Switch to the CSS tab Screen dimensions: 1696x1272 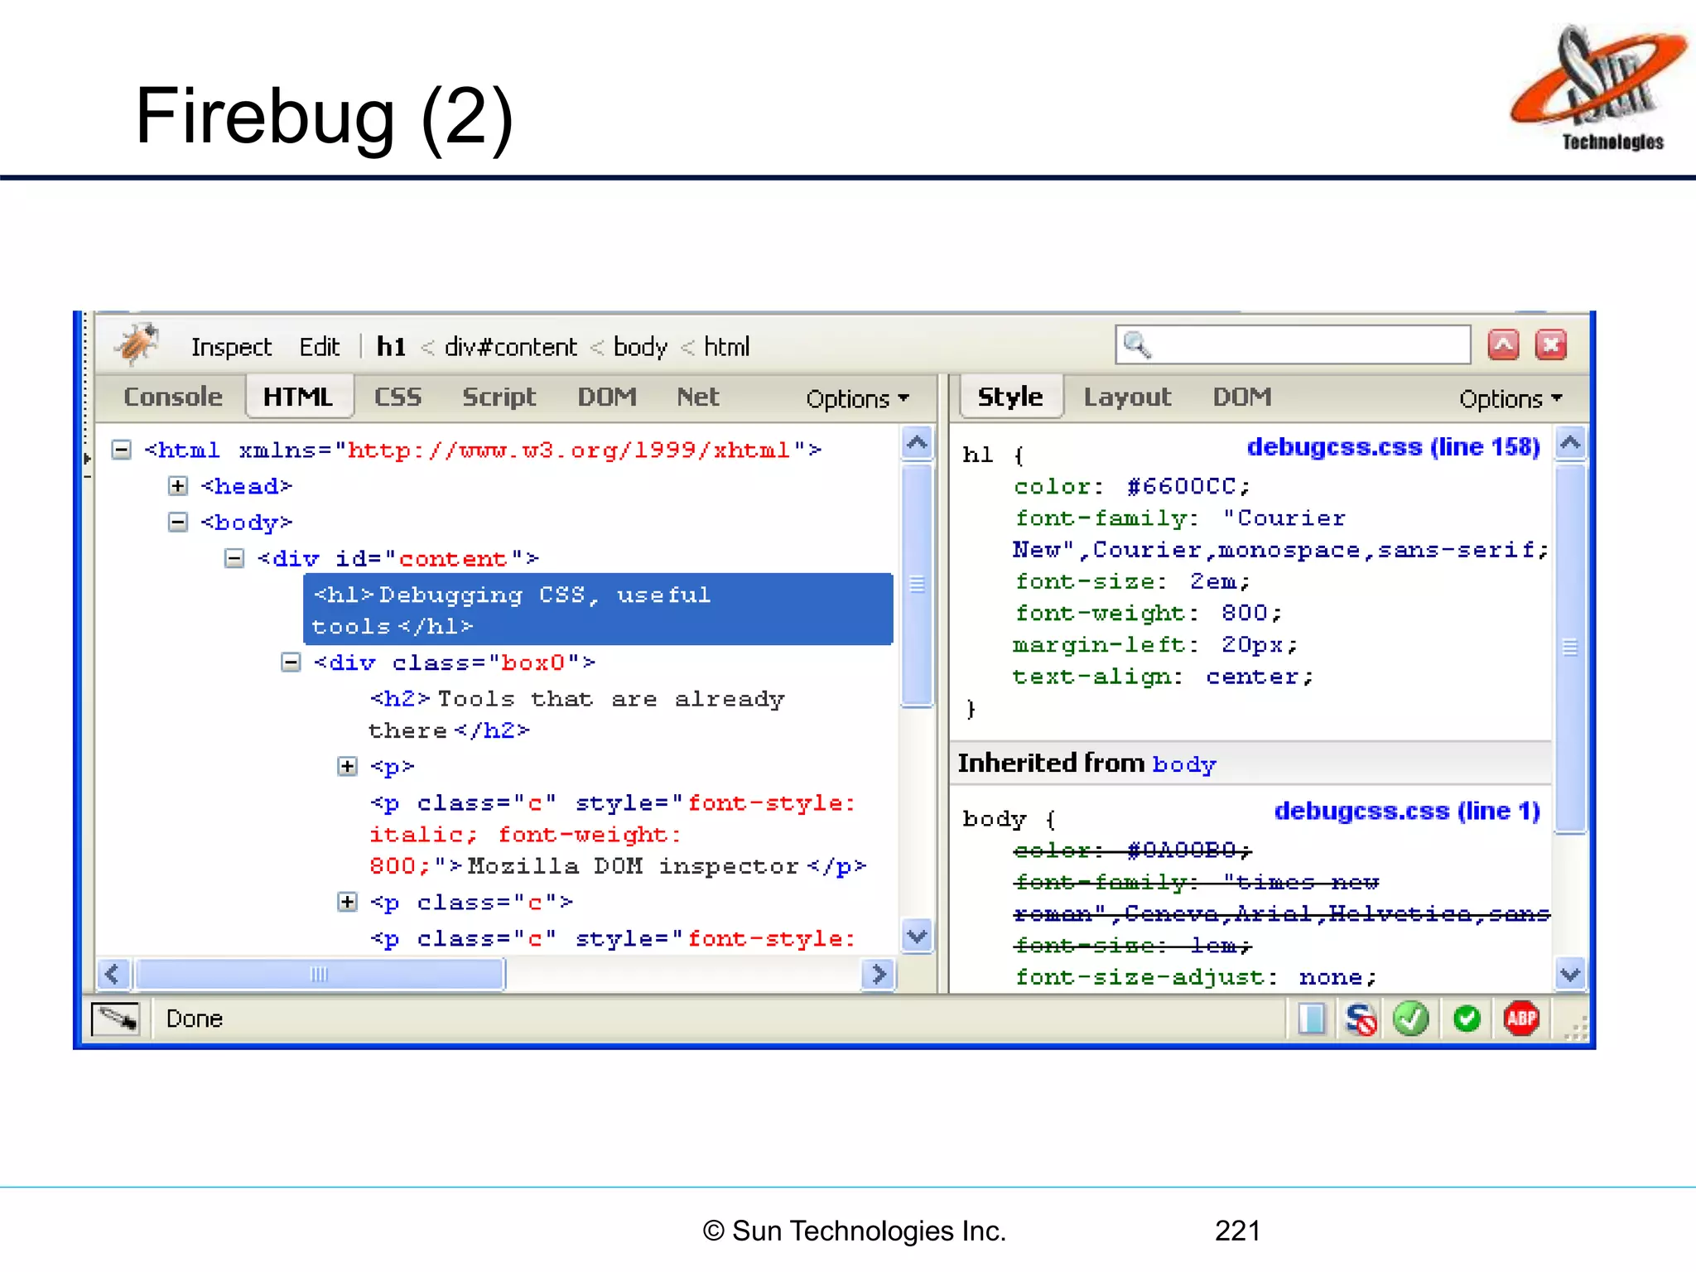[x=397, y=397]
